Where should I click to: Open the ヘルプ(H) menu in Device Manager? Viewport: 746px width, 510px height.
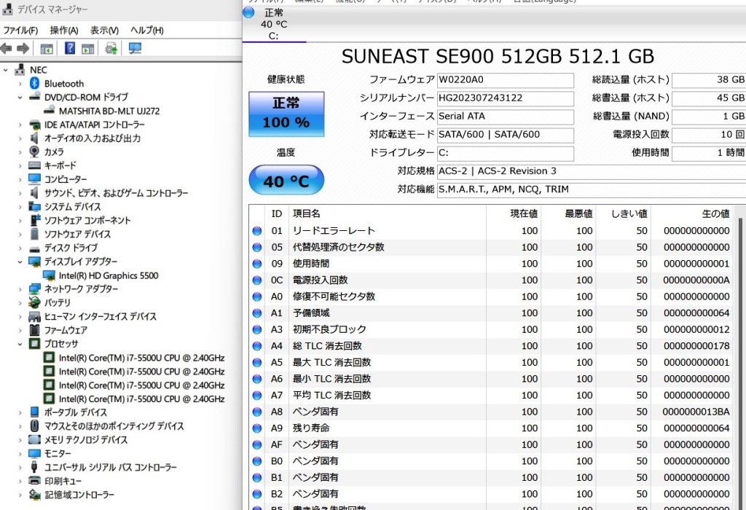click(x=147, y=31)
